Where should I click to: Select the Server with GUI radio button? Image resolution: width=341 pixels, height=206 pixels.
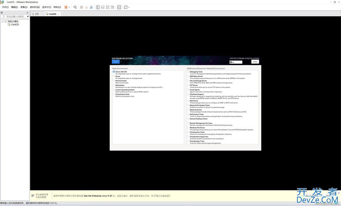click(114, 72)
